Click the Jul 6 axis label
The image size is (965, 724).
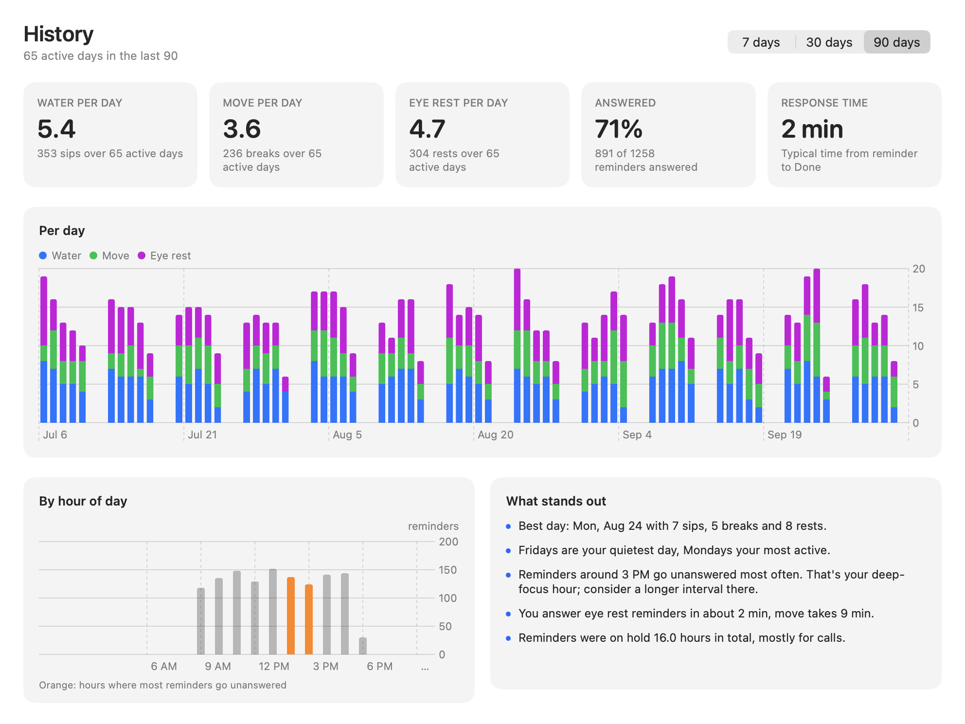click(x=55, y=434)
